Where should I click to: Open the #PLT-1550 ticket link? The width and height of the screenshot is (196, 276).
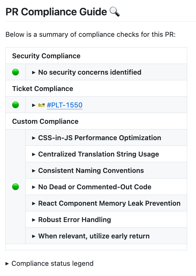pos(65,105)
